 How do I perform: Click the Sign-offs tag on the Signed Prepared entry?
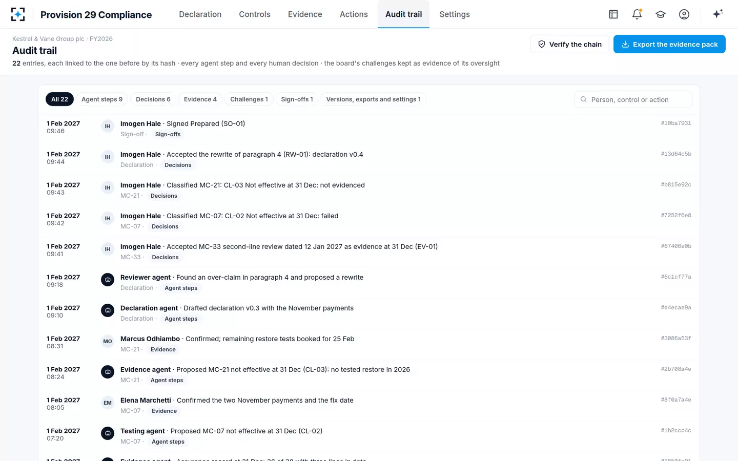tap(168, 134)
